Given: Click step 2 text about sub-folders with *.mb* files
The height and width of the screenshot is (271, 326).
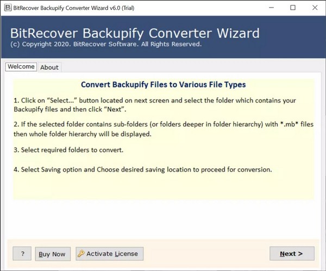Looking at the screenshot, I should click(x=164, y=129).
